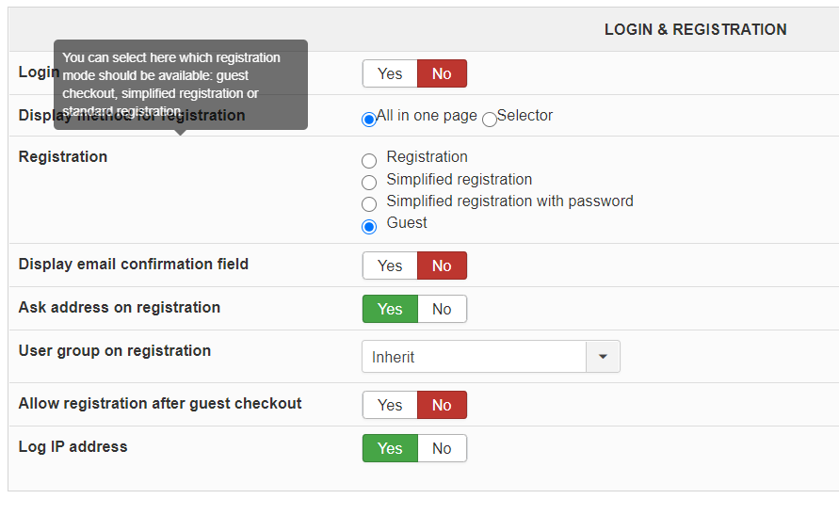Set Login option to Yes

tap(390, 73)
